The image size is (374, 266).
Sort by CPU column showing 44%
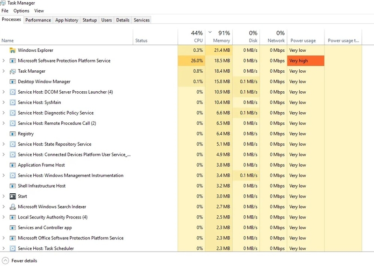192,37
